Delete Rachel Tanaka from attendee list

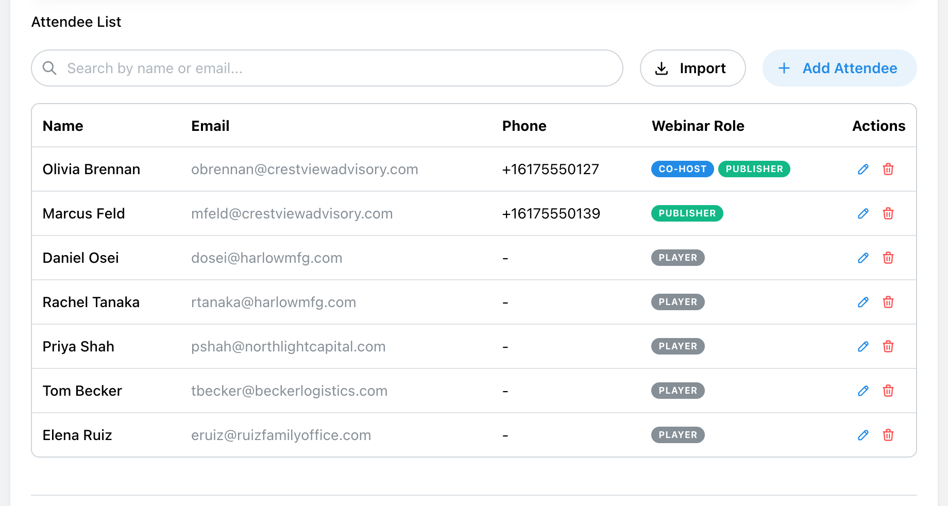click(x=888, y=302)
